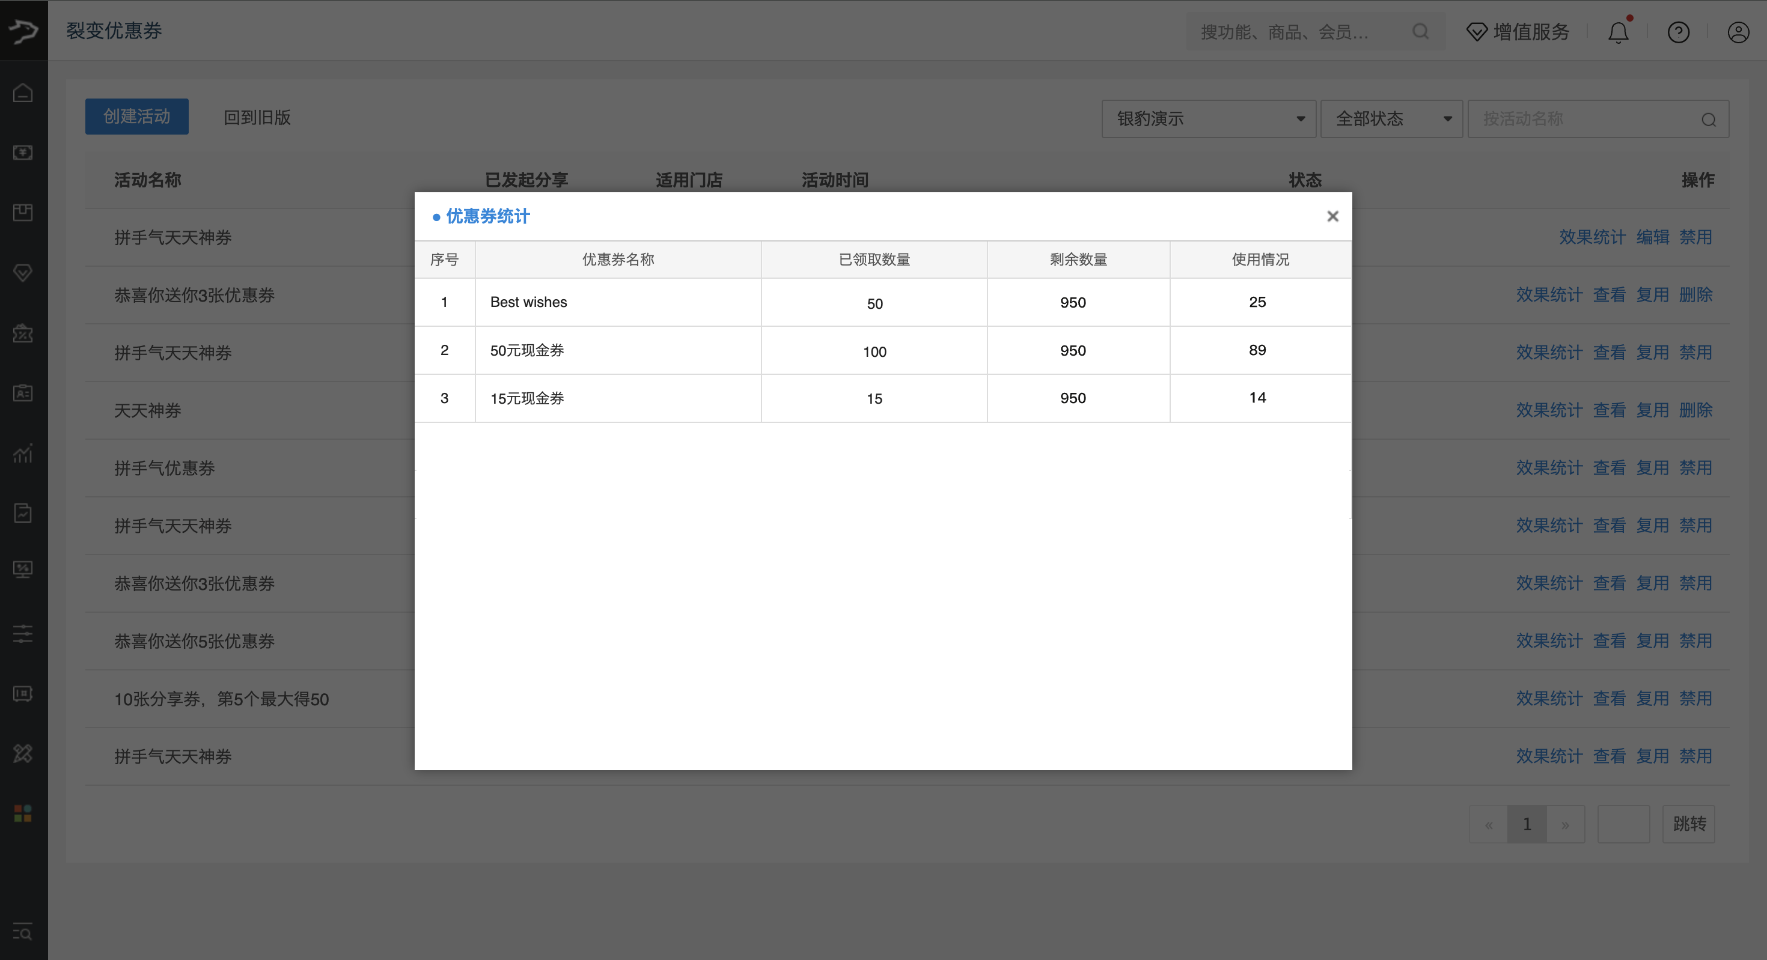
Task: Open the yen cashier icon in sidebar
Action: (23, 152)
